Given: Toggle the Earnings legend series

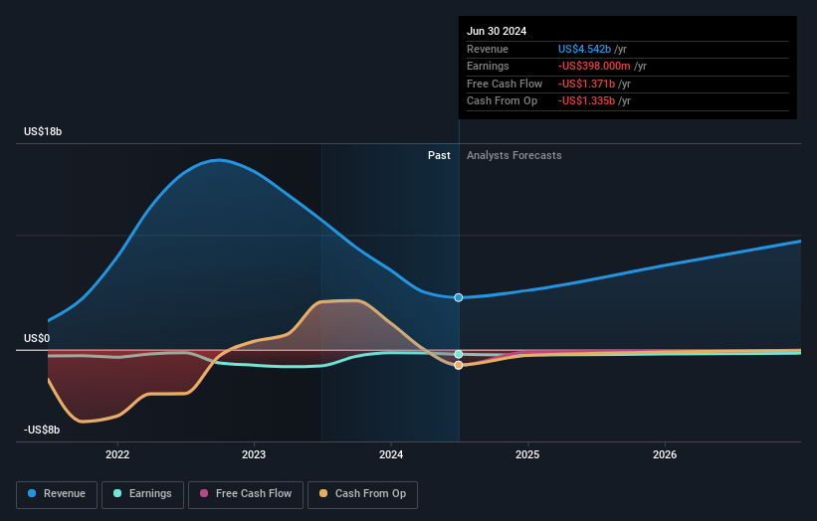Looking at the screenshot, I should click(x=142, y=494).
